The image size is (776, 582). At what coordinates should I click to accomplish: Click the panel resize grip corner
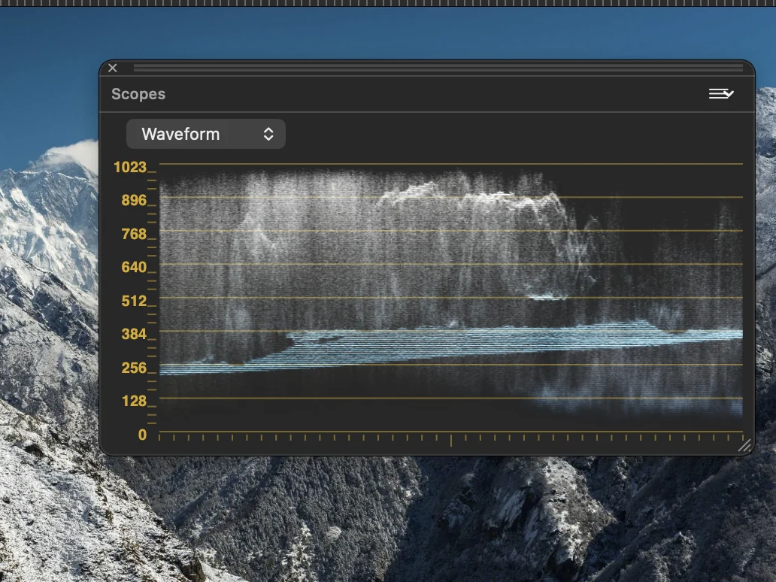pos(744,445)
